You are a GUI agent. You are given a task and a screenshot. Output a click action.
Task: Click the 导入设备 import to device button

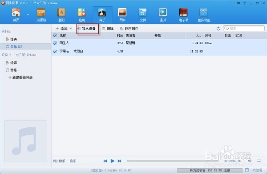(88, 28)
